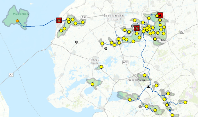Click yellow marker at eastern end of blue route

coord(185,102)
